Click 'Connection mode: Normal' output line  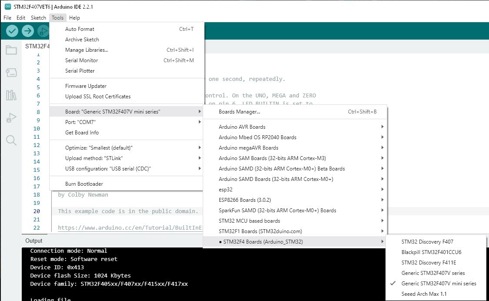(x=69, y=251)
